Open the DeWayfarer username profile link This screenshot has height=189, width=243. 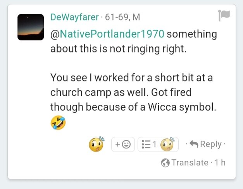click(74, 17)
